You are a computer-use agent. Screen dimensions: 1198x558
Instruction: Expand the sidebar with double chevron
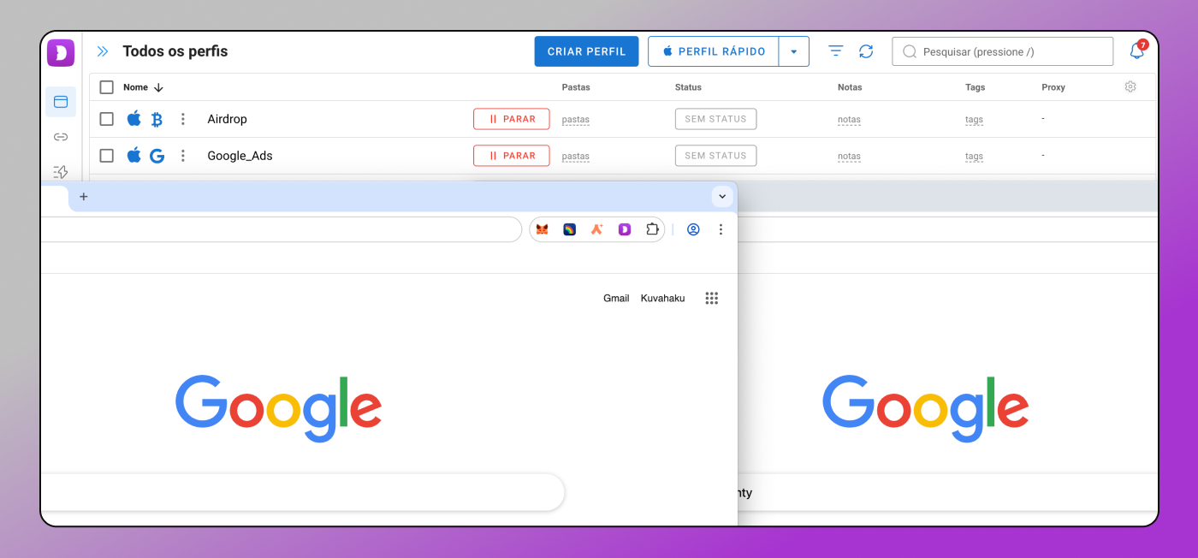click(103, 51)
